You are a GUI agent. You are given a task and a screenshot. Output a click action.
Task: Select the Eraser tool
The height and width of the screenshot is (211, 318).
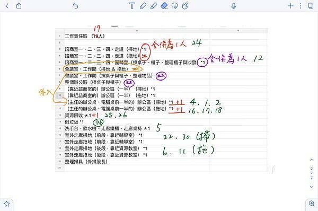(164, 6)
